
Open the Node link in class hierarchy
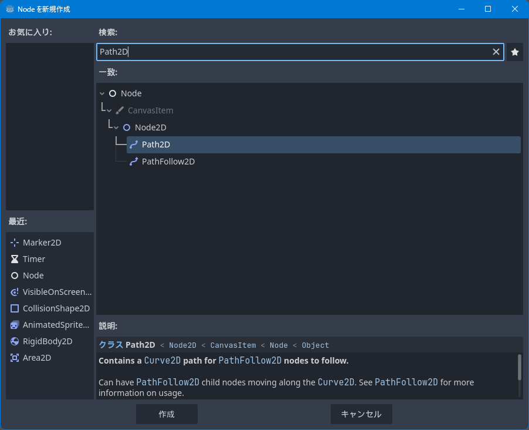tap(279, 345)
